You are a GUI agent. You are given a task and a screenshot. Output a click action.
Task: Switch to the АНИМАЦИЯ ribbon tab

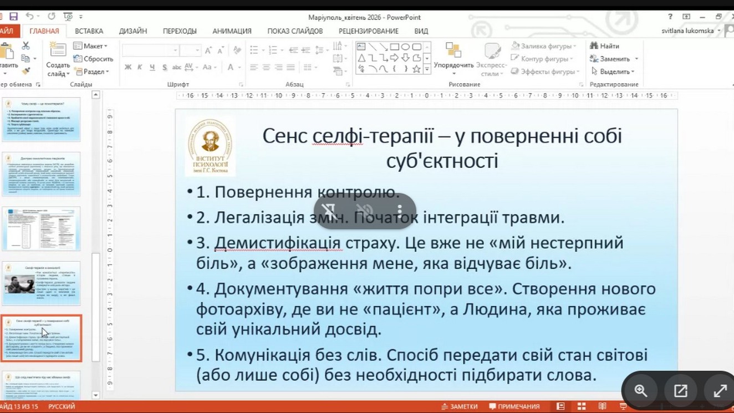(232, 31)
